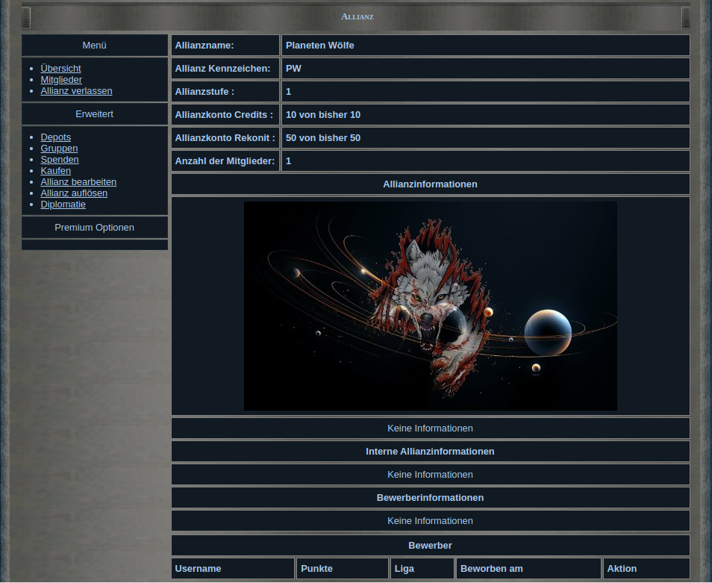The width and height of the screenshot is (712, 583).
Task: Click the Punkte column header
Action: pyautogui.click(x=316, y=569)
